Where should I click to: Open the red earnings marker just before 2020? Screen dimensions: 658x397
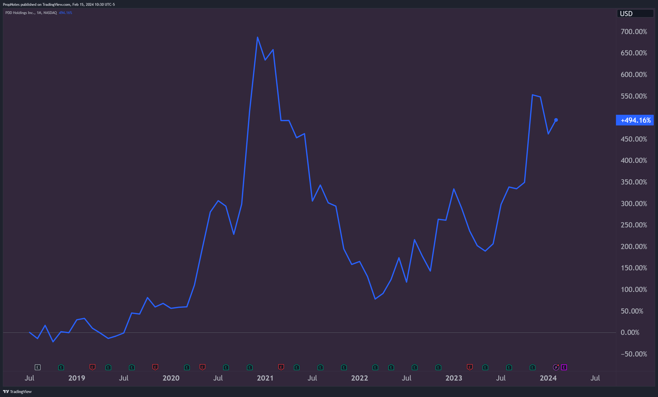tap(155, 367)
